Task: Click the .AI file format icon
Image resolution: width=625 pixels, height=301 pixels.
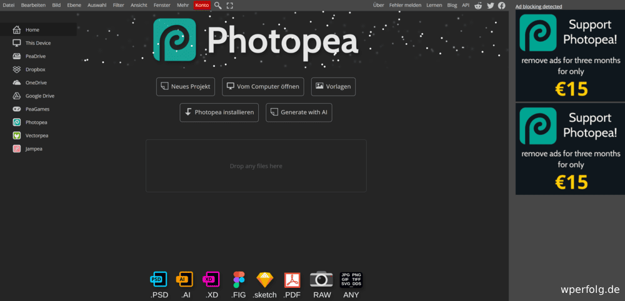Action: [x=184, y=280]
